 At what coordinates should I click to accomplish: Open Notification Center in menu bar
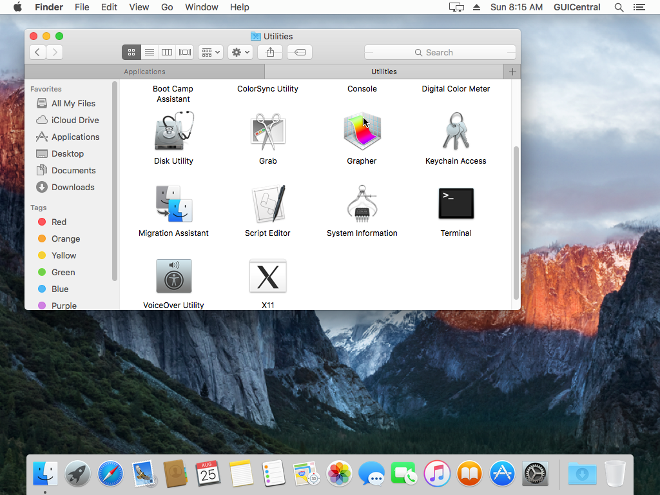639,7
